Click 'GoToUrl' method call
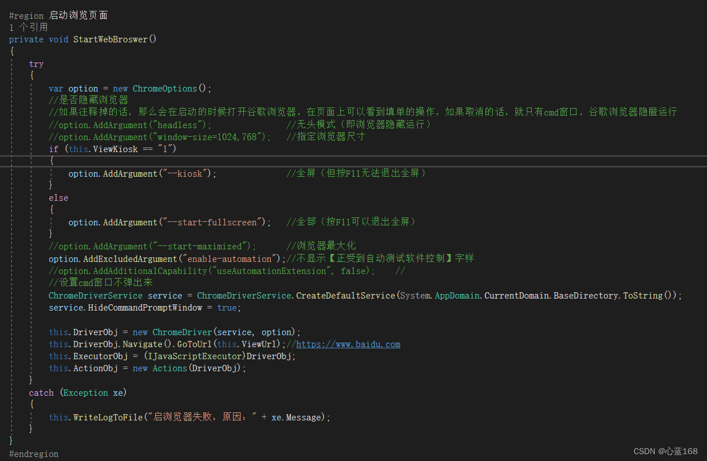This screenshot has width=707, height=461. click(194, 344)
